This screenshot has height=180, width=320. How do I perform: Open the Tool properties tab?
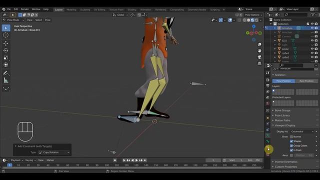(x=268, y=73)
